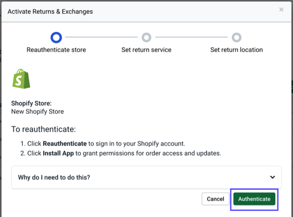Click the bold 'Reauthenticate' word in step 1
293x217 pixels.
point(65,143)
